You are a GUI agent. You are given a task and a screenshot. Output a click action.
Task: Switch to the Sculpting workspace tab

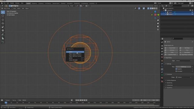pyautogui.click(x=41, y=3)
